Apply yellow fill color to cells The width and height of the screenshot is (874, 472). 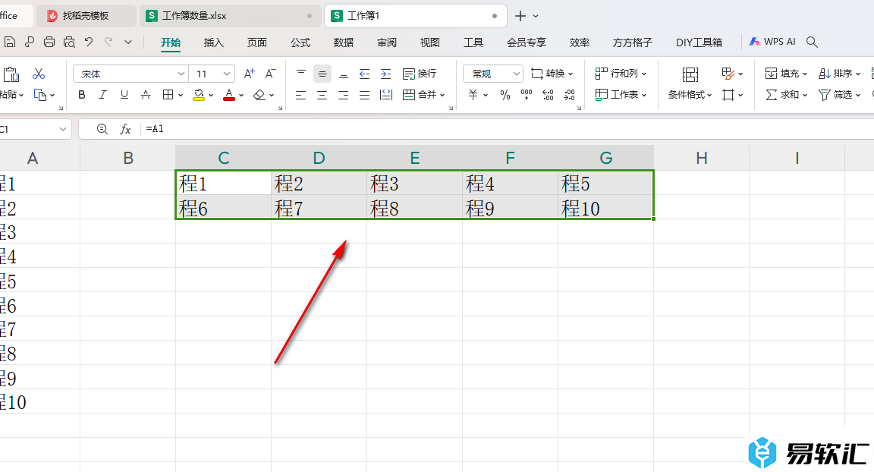[199, 95]
